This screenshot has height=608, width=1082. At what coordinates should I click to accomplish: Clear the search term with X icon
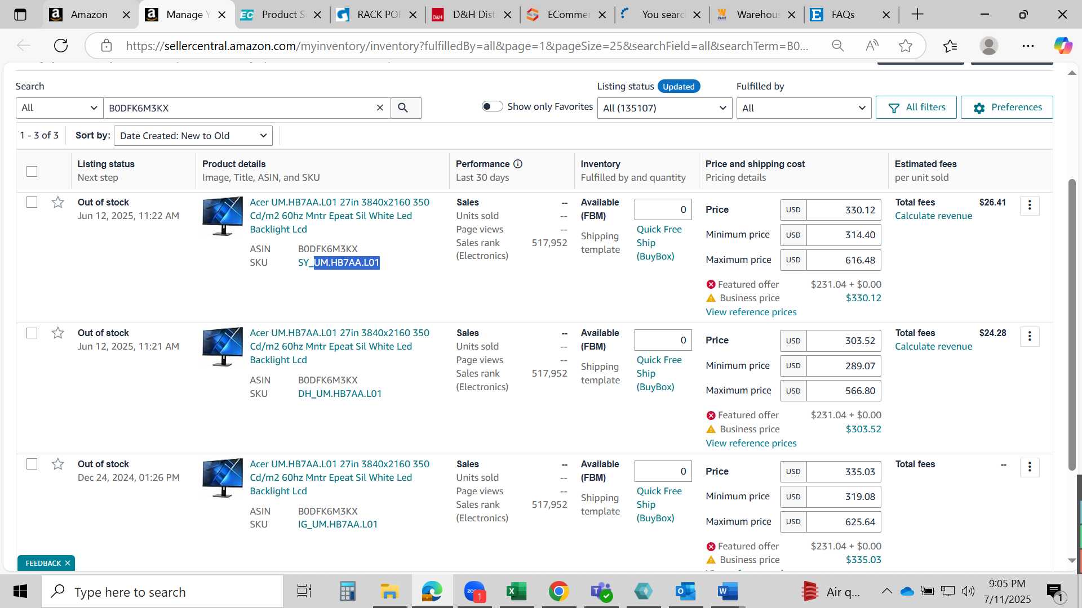pyautogui.click(x=380, y=108)
